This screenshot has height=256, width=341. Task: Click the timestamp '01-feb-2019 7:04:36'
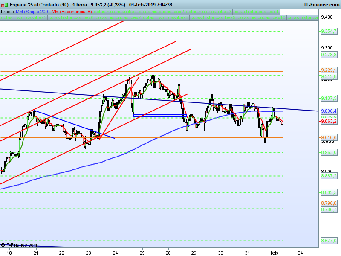tap(150, 5)
